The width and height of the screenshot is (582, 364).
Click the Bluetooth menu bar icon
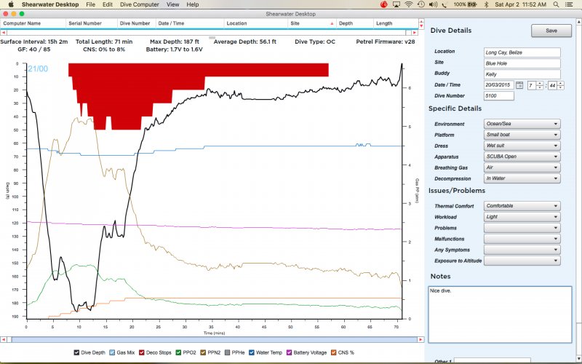(x=486, y=4)
